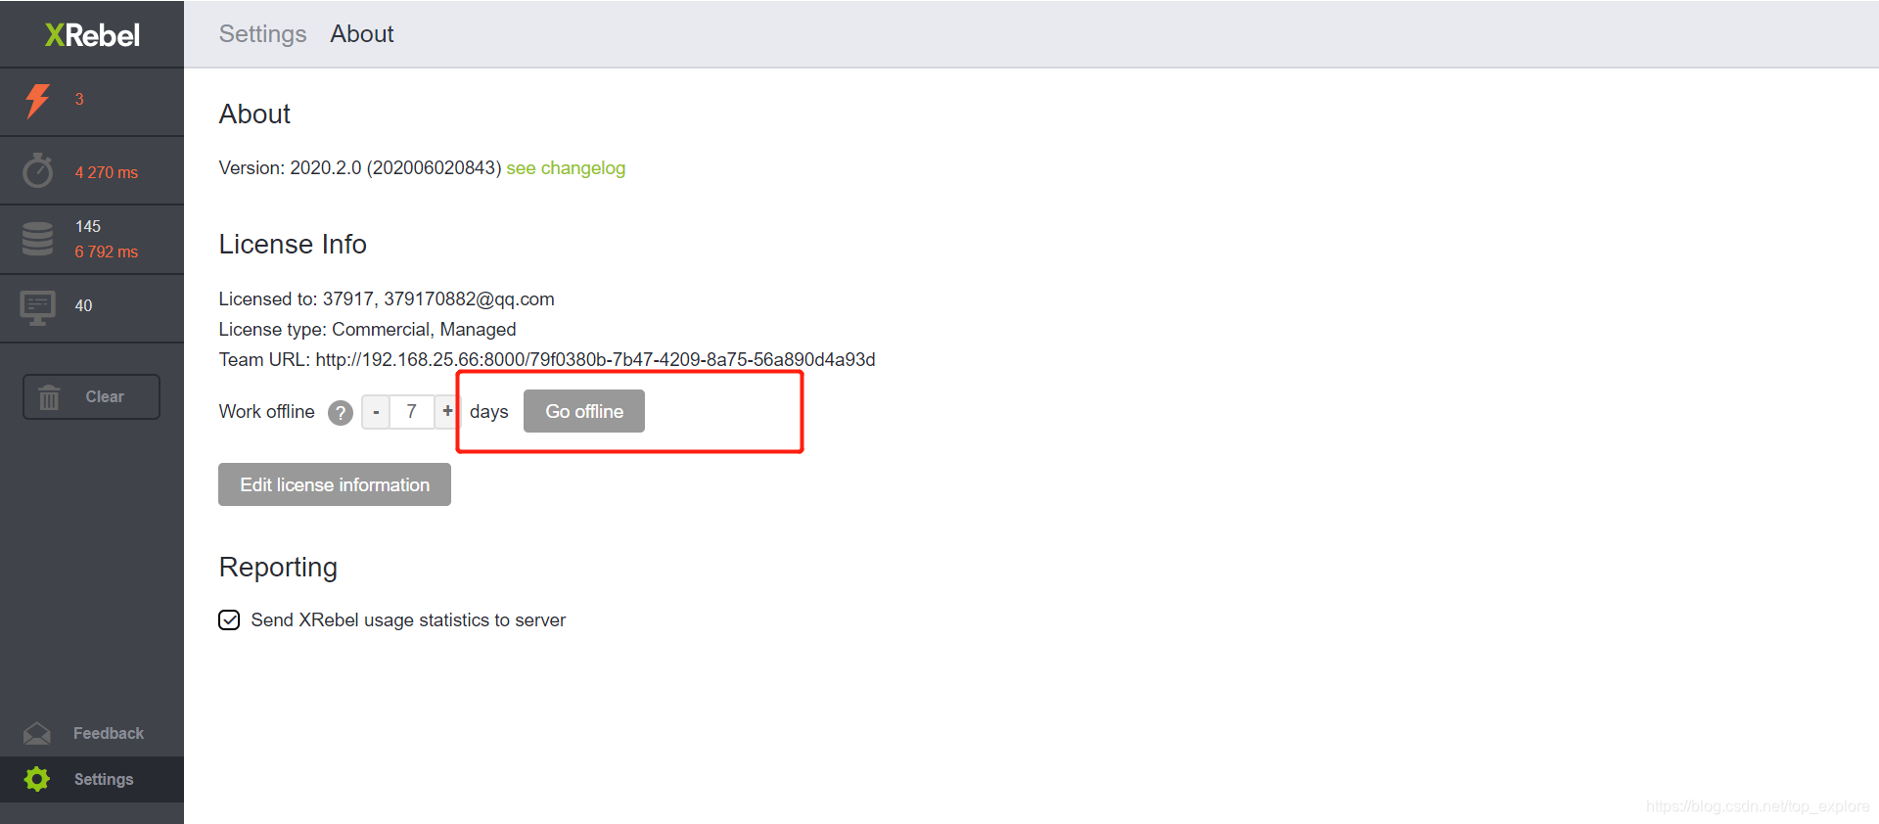Click the Work offline help question mark

click(341, 413)
